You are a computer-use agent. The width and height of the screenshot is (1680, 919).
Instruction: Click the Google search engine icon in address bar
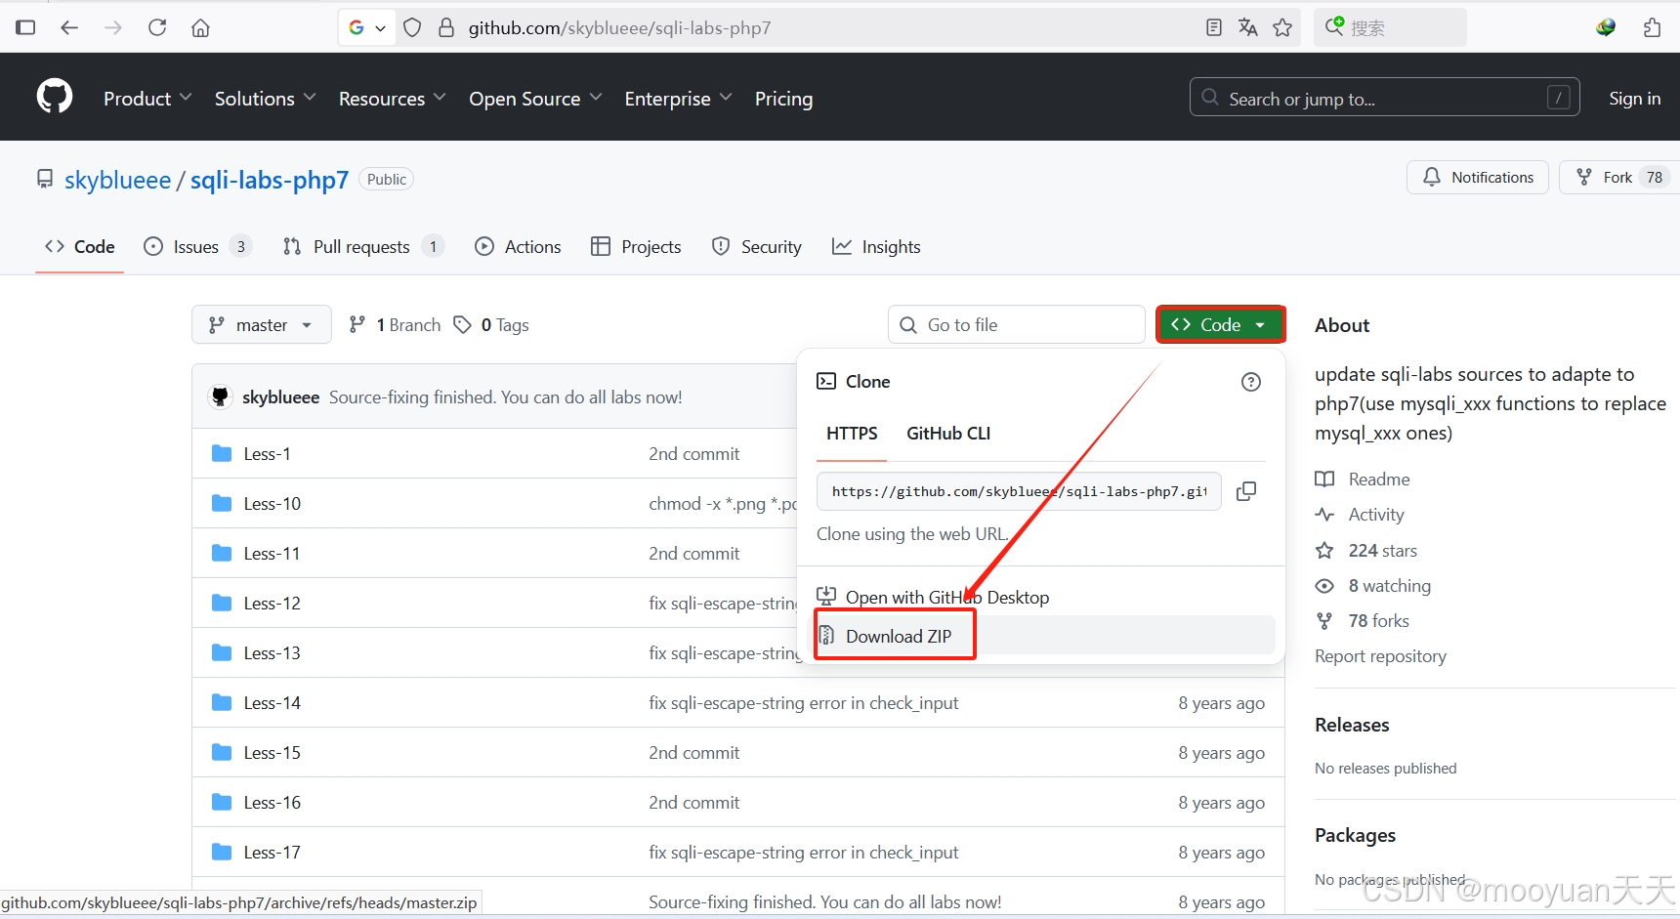(x=357, y=27)
